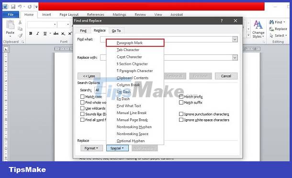Click the Paste clipboard icon

pos(10,25)
